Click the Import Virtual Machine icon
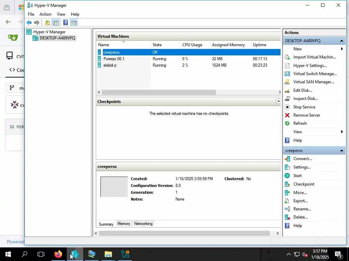Screen dimensions: 349x261 click(x=287, y=57)
